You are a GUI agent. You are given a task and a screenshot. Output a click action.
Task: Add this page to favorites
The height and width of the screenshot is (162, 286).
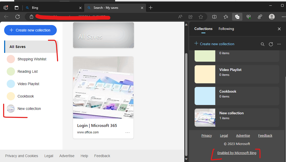point(201,17)
